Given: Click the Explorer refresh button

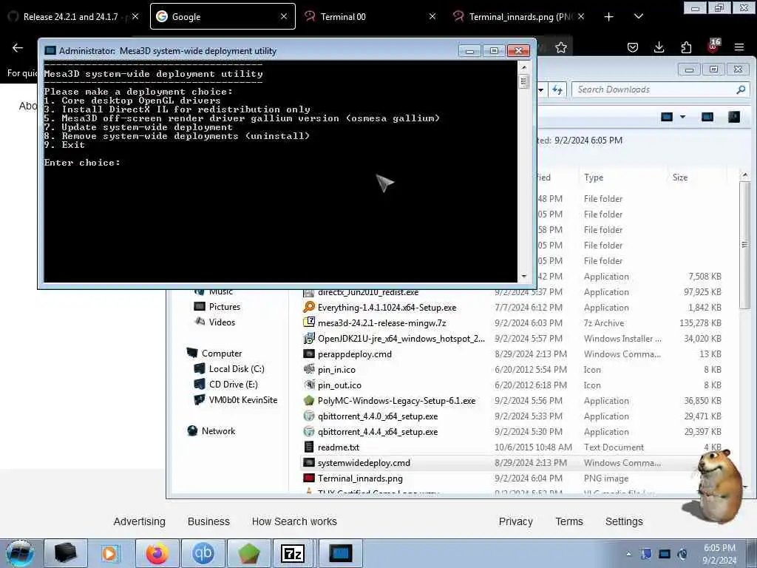Looking at the screenshot, I should pyautogui.click(x=557, y=89).
